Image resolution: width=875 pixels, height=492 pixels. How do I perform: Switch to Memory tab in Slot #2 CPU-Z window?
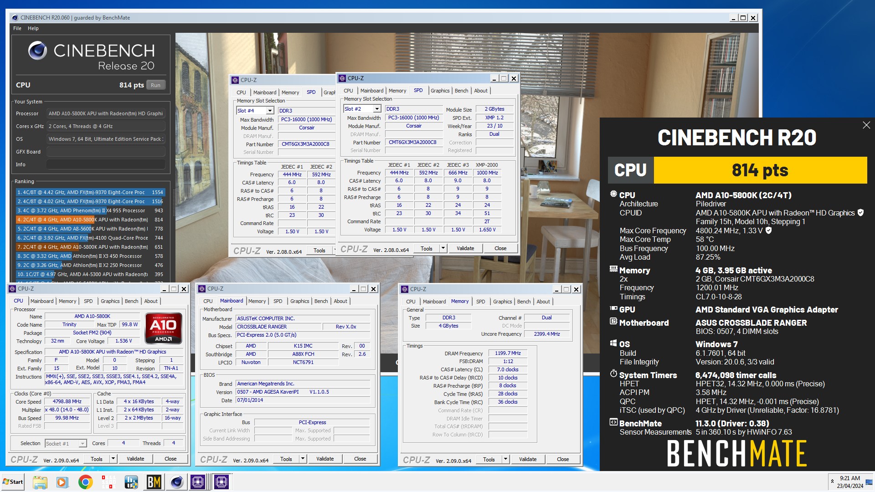397,91
